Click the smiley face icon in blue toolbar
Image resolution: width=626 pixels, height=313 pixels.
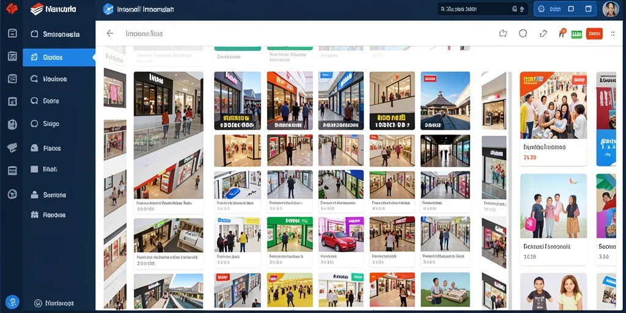[542, 9]
